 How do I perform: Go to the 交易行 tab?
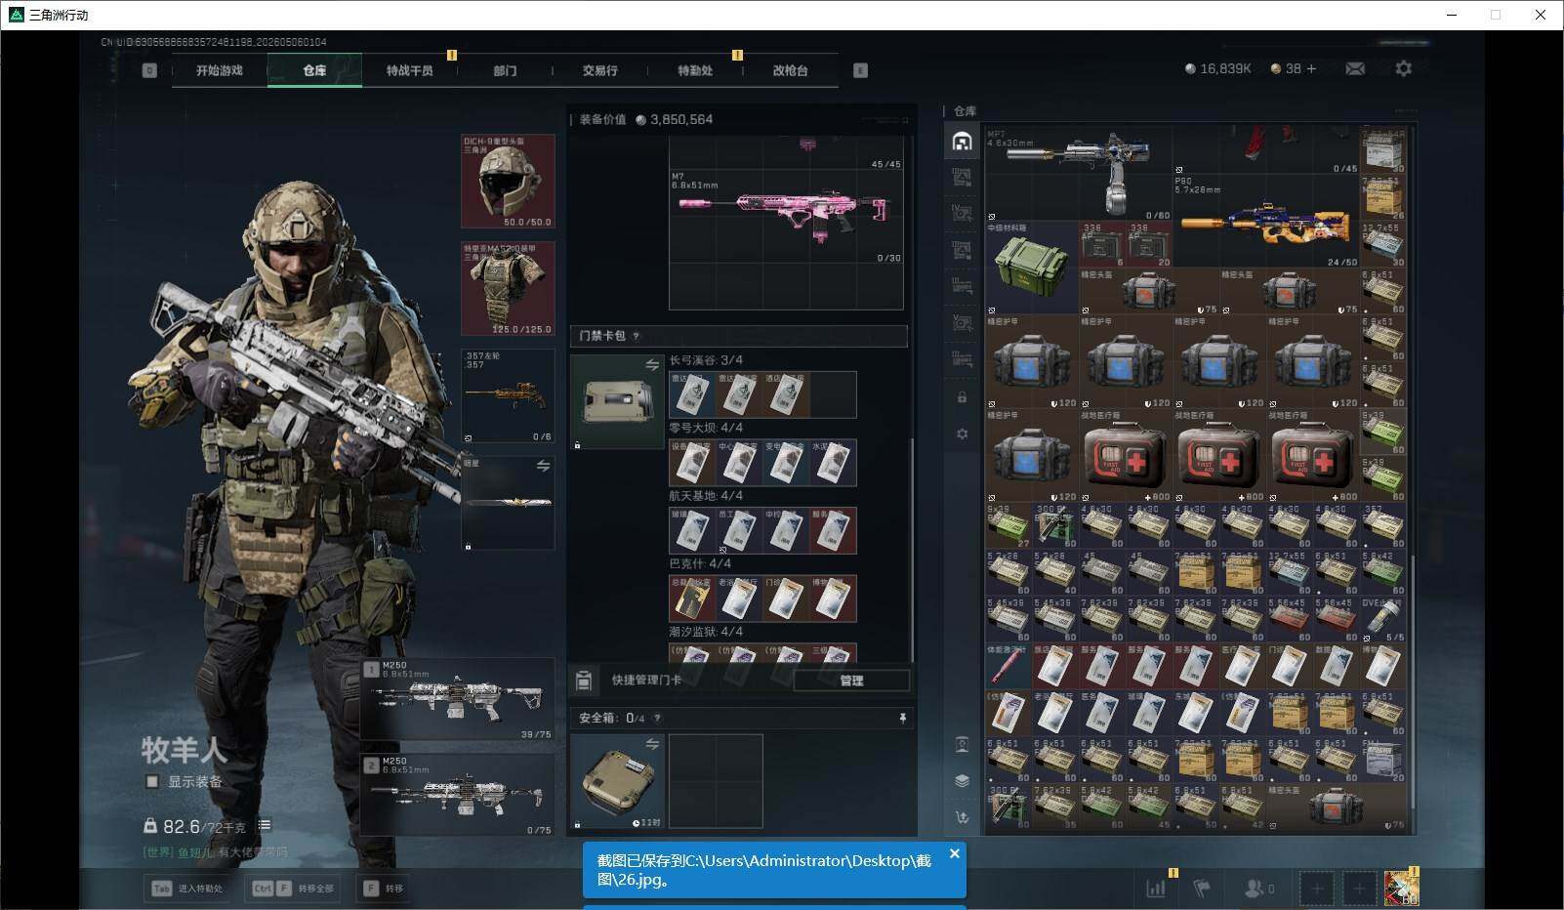click(600, 70)
